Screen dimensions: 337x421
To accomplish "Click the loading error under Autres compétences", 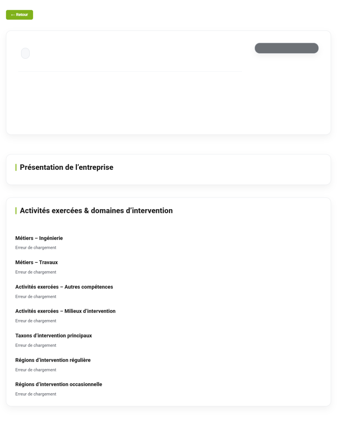I will click(36, 296).
